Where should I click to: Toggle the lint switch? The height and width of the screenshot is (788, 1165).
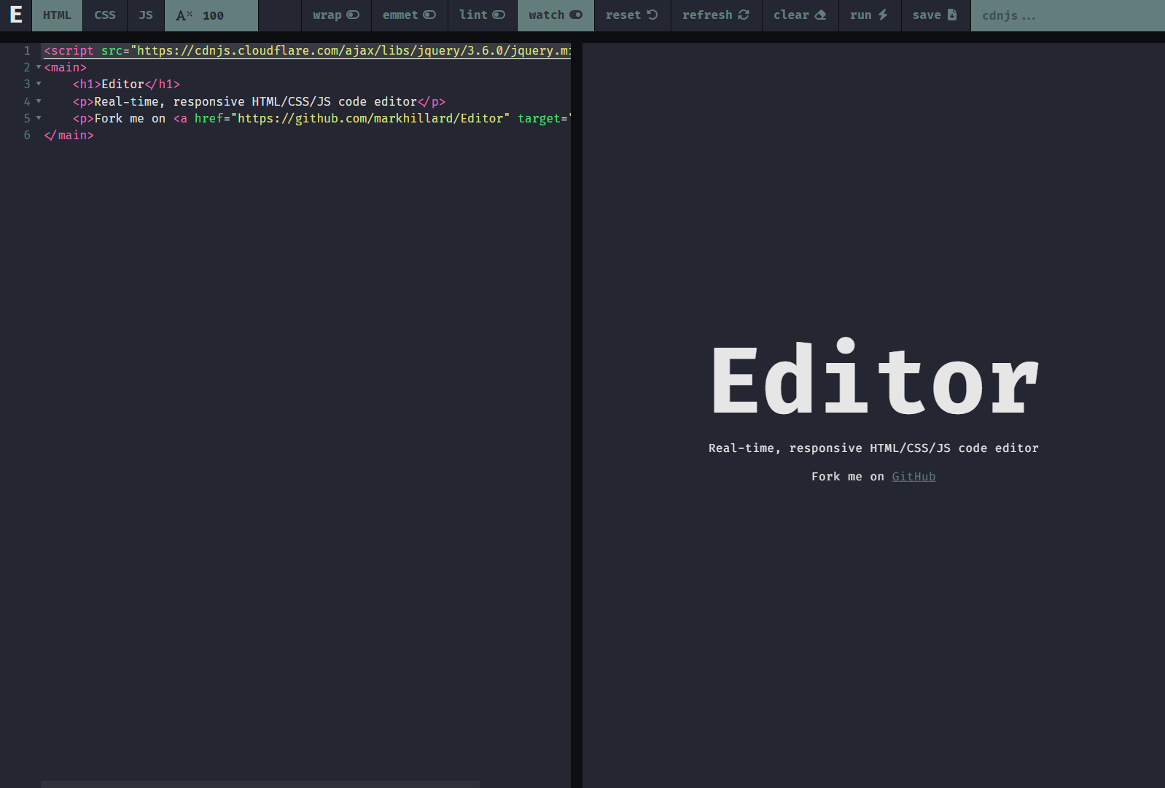(482, 15)
